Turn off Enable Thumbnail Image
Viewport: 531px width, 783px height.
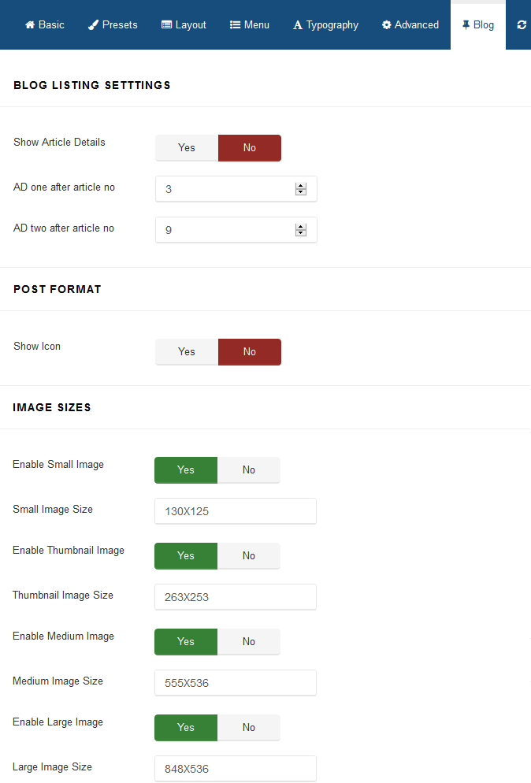point(249,555)
